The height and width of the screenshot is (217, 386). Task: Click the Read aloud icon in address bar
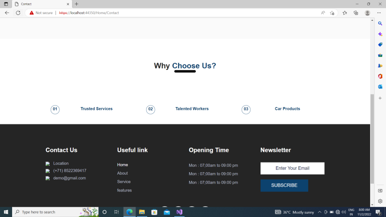click(x=323, y=13)
